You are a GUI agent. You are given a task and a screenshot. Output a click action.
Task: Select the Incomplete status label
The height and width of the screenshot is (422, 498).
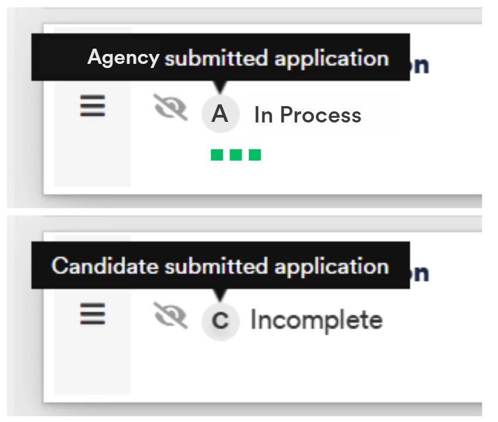point(316,321)
